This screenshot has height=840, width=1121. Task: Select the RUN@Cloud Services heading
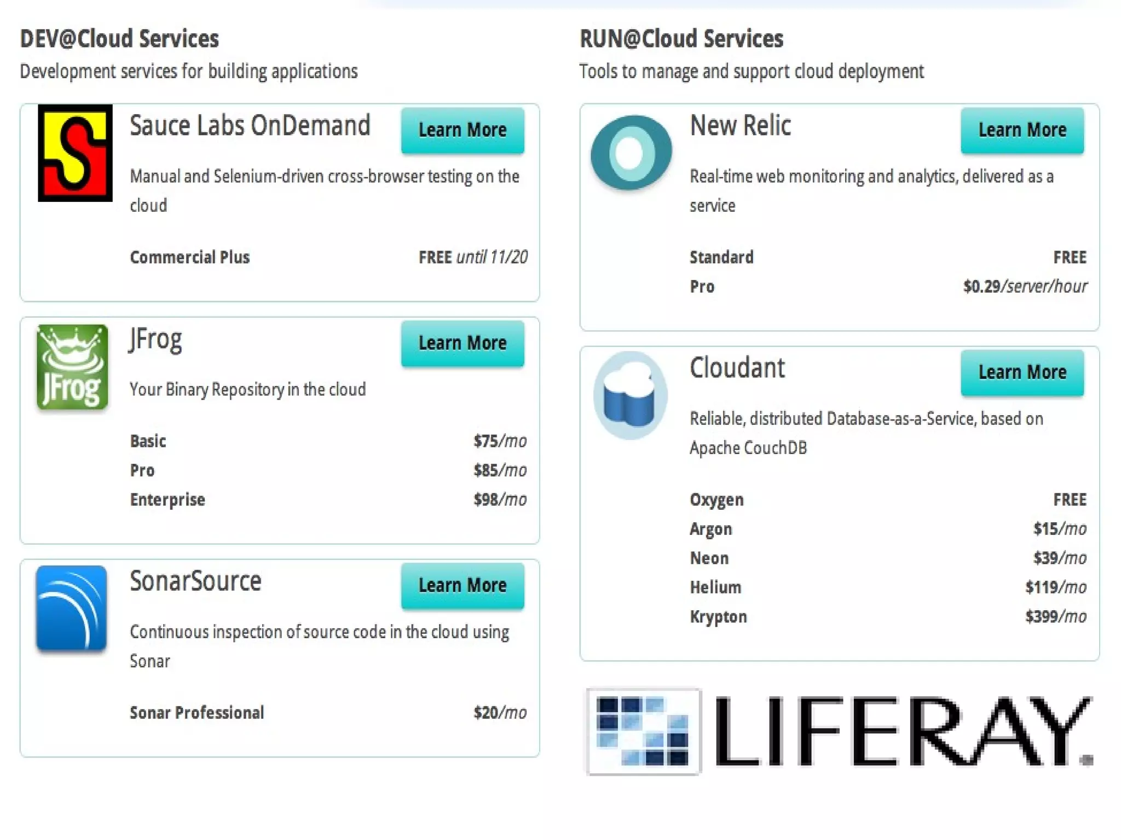pos(681,39)
